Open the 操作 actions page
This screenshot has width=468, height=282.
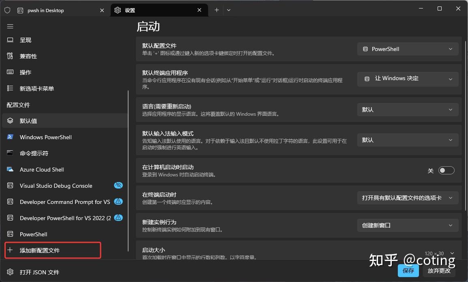pos(65,72)
